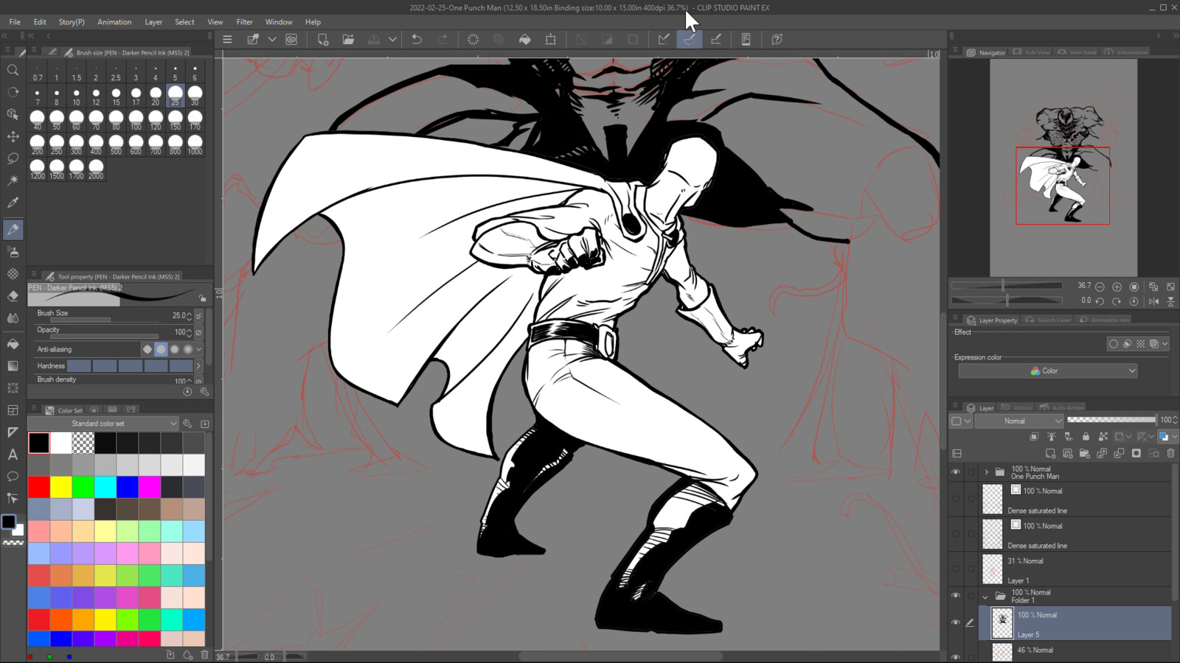Image resolution: width=1180 pixels, height=663 pixels.
Task: Select the Eyedropper tool
Action: (13, 203)
